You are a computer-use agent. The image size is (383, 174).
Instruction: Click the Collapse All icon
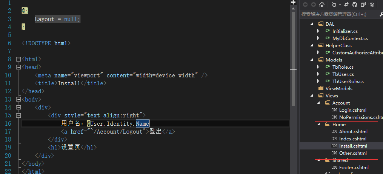click(363, 5)
